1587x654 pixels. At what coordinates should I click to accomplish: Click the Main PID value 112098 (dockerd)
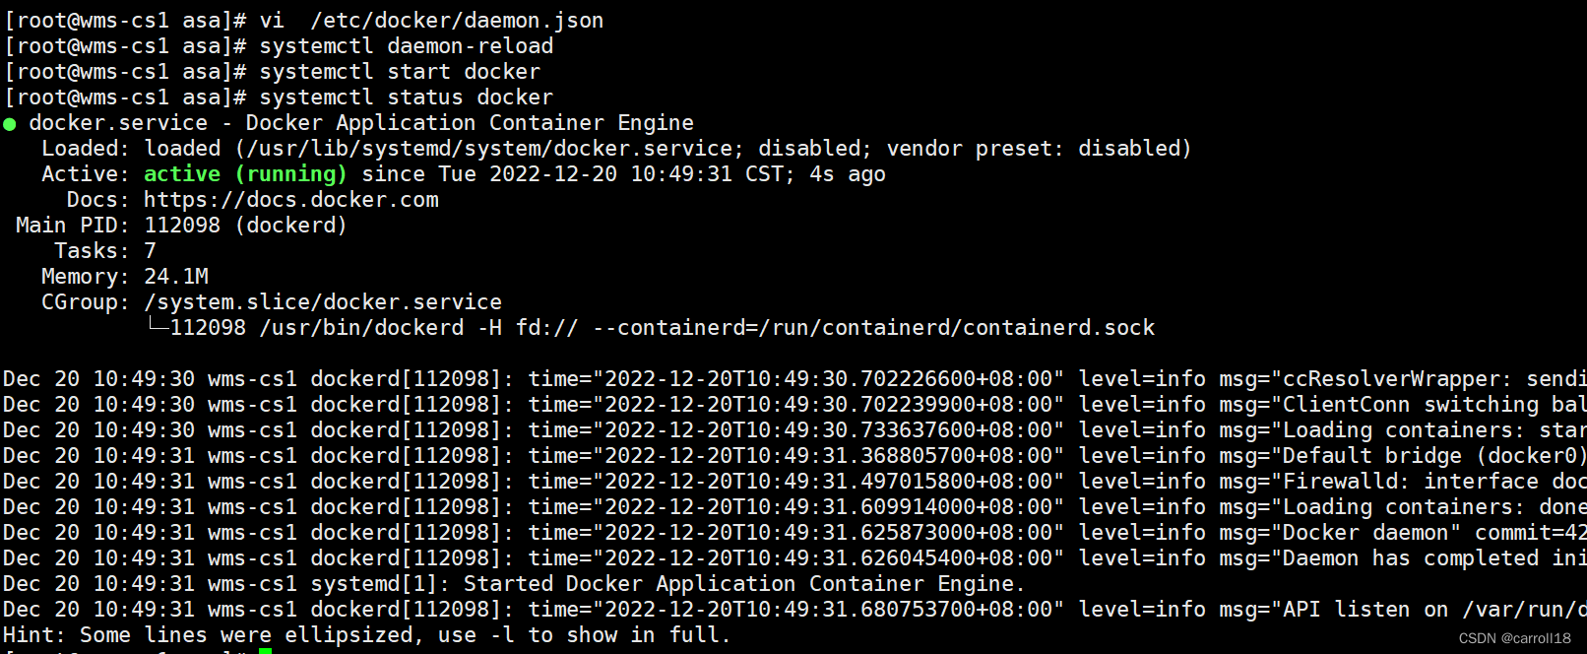coord(245,226)
